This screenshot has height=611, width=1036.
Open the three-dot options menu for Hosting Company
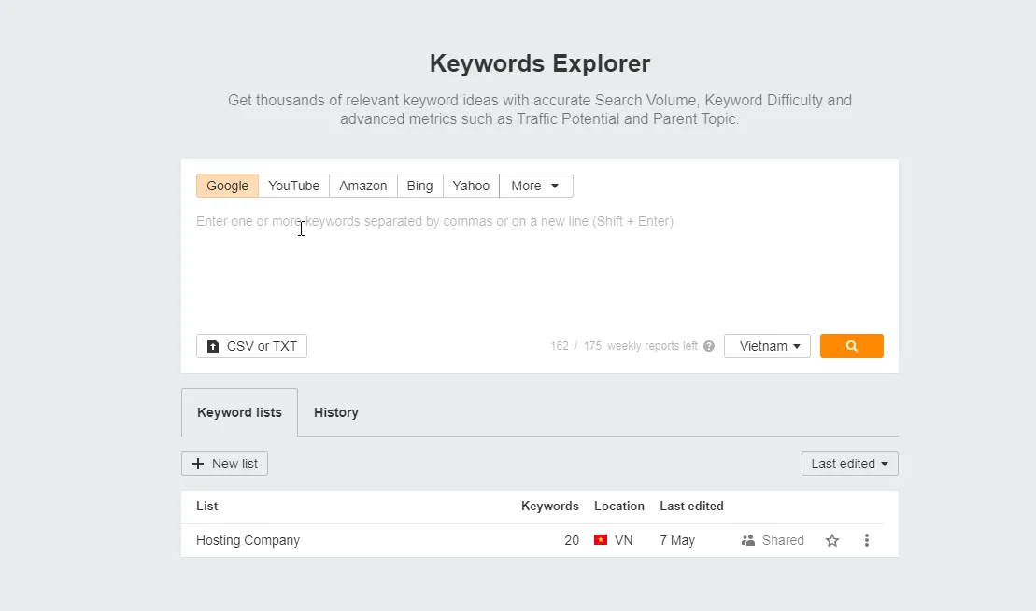(x=866, y=540)
